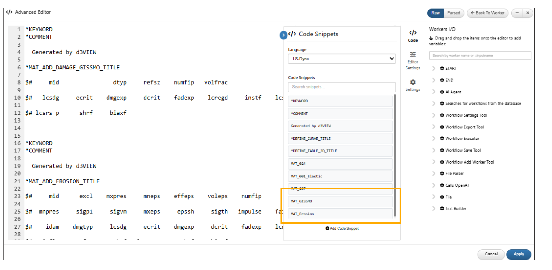Expand the Workflow Executor item
Image resolution: width=552 pixels, height=270 pixels.
pos(434,139)
